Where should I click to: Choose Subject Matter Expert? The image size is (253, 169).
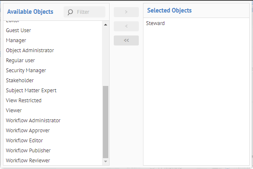pyautogui.click(x=31, y=91)
